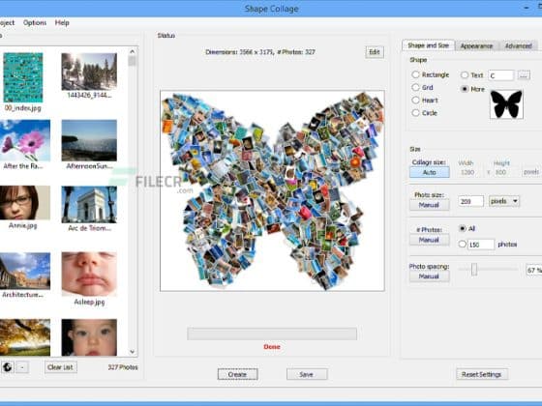Click photo list scroll up arrow
Image resolution: width=542 pixels, height=406 pixels.
tap(132, 52)
